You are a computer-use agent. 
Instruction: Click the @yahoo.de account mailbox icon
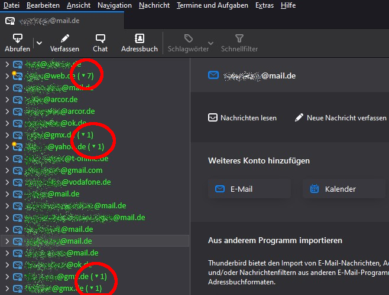pyautogui.click(x=18, y=147)
